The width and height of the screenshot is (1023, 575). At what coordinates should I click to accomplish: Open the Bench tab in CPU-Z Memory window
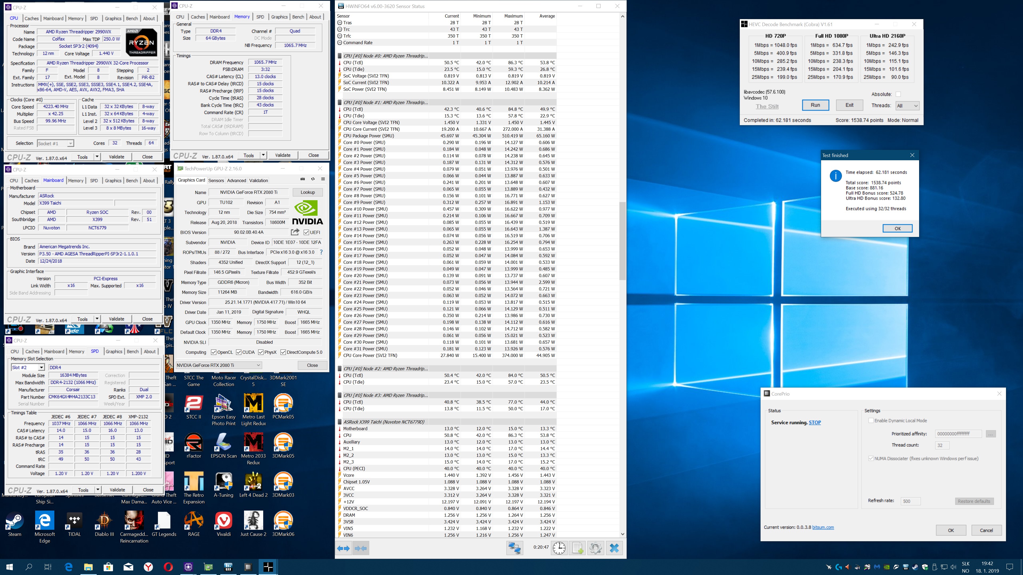click(x=298, y=17)
